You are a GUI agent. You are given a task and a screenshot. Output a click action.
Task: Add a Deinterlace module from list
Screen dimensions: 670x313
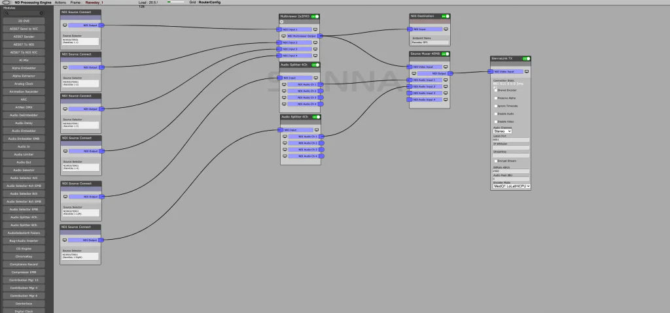pos(24,304)
